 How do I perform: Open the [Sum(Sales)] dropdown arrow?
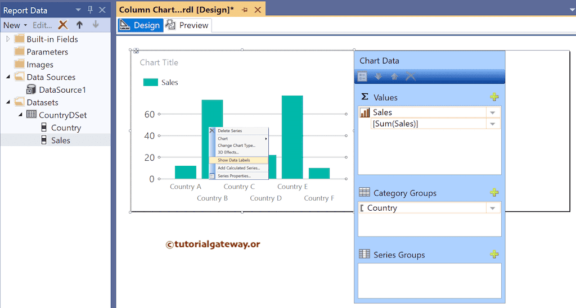493,124
